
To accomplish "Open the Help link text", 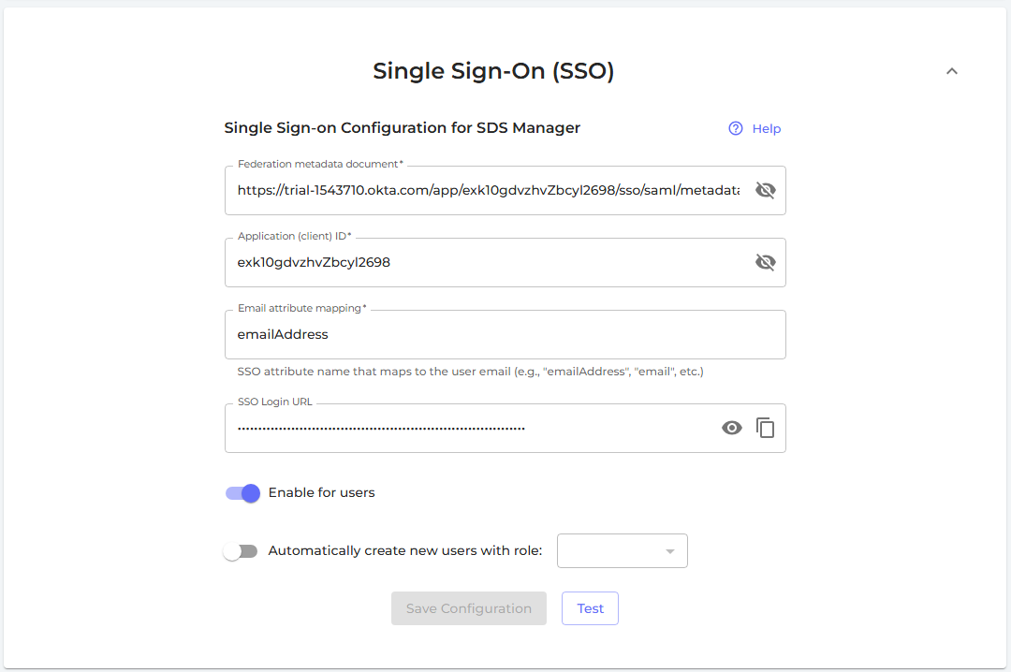I will coord(767,129).
